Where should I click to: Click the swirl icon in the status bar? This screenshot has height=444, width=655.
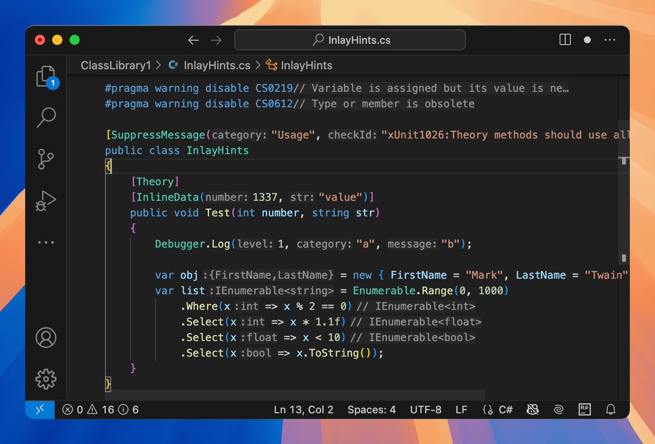click(x=558, y=409)
